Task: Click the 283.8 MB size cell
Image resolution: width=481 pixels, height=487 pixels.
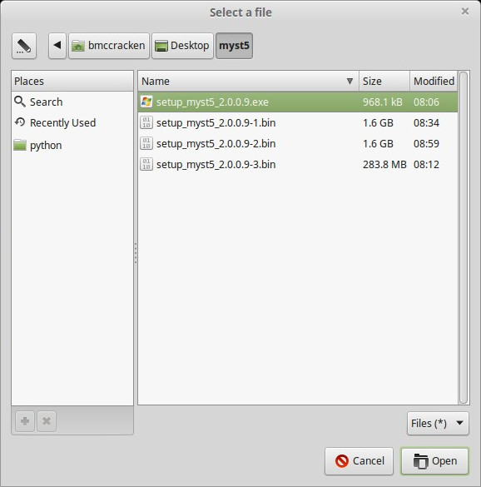Action: coord(384,164)
